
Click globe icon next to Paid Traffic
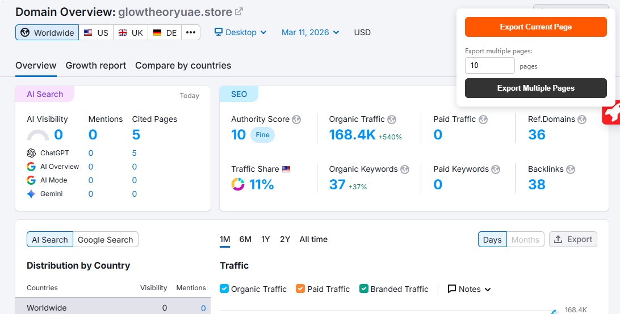[483, 119]
